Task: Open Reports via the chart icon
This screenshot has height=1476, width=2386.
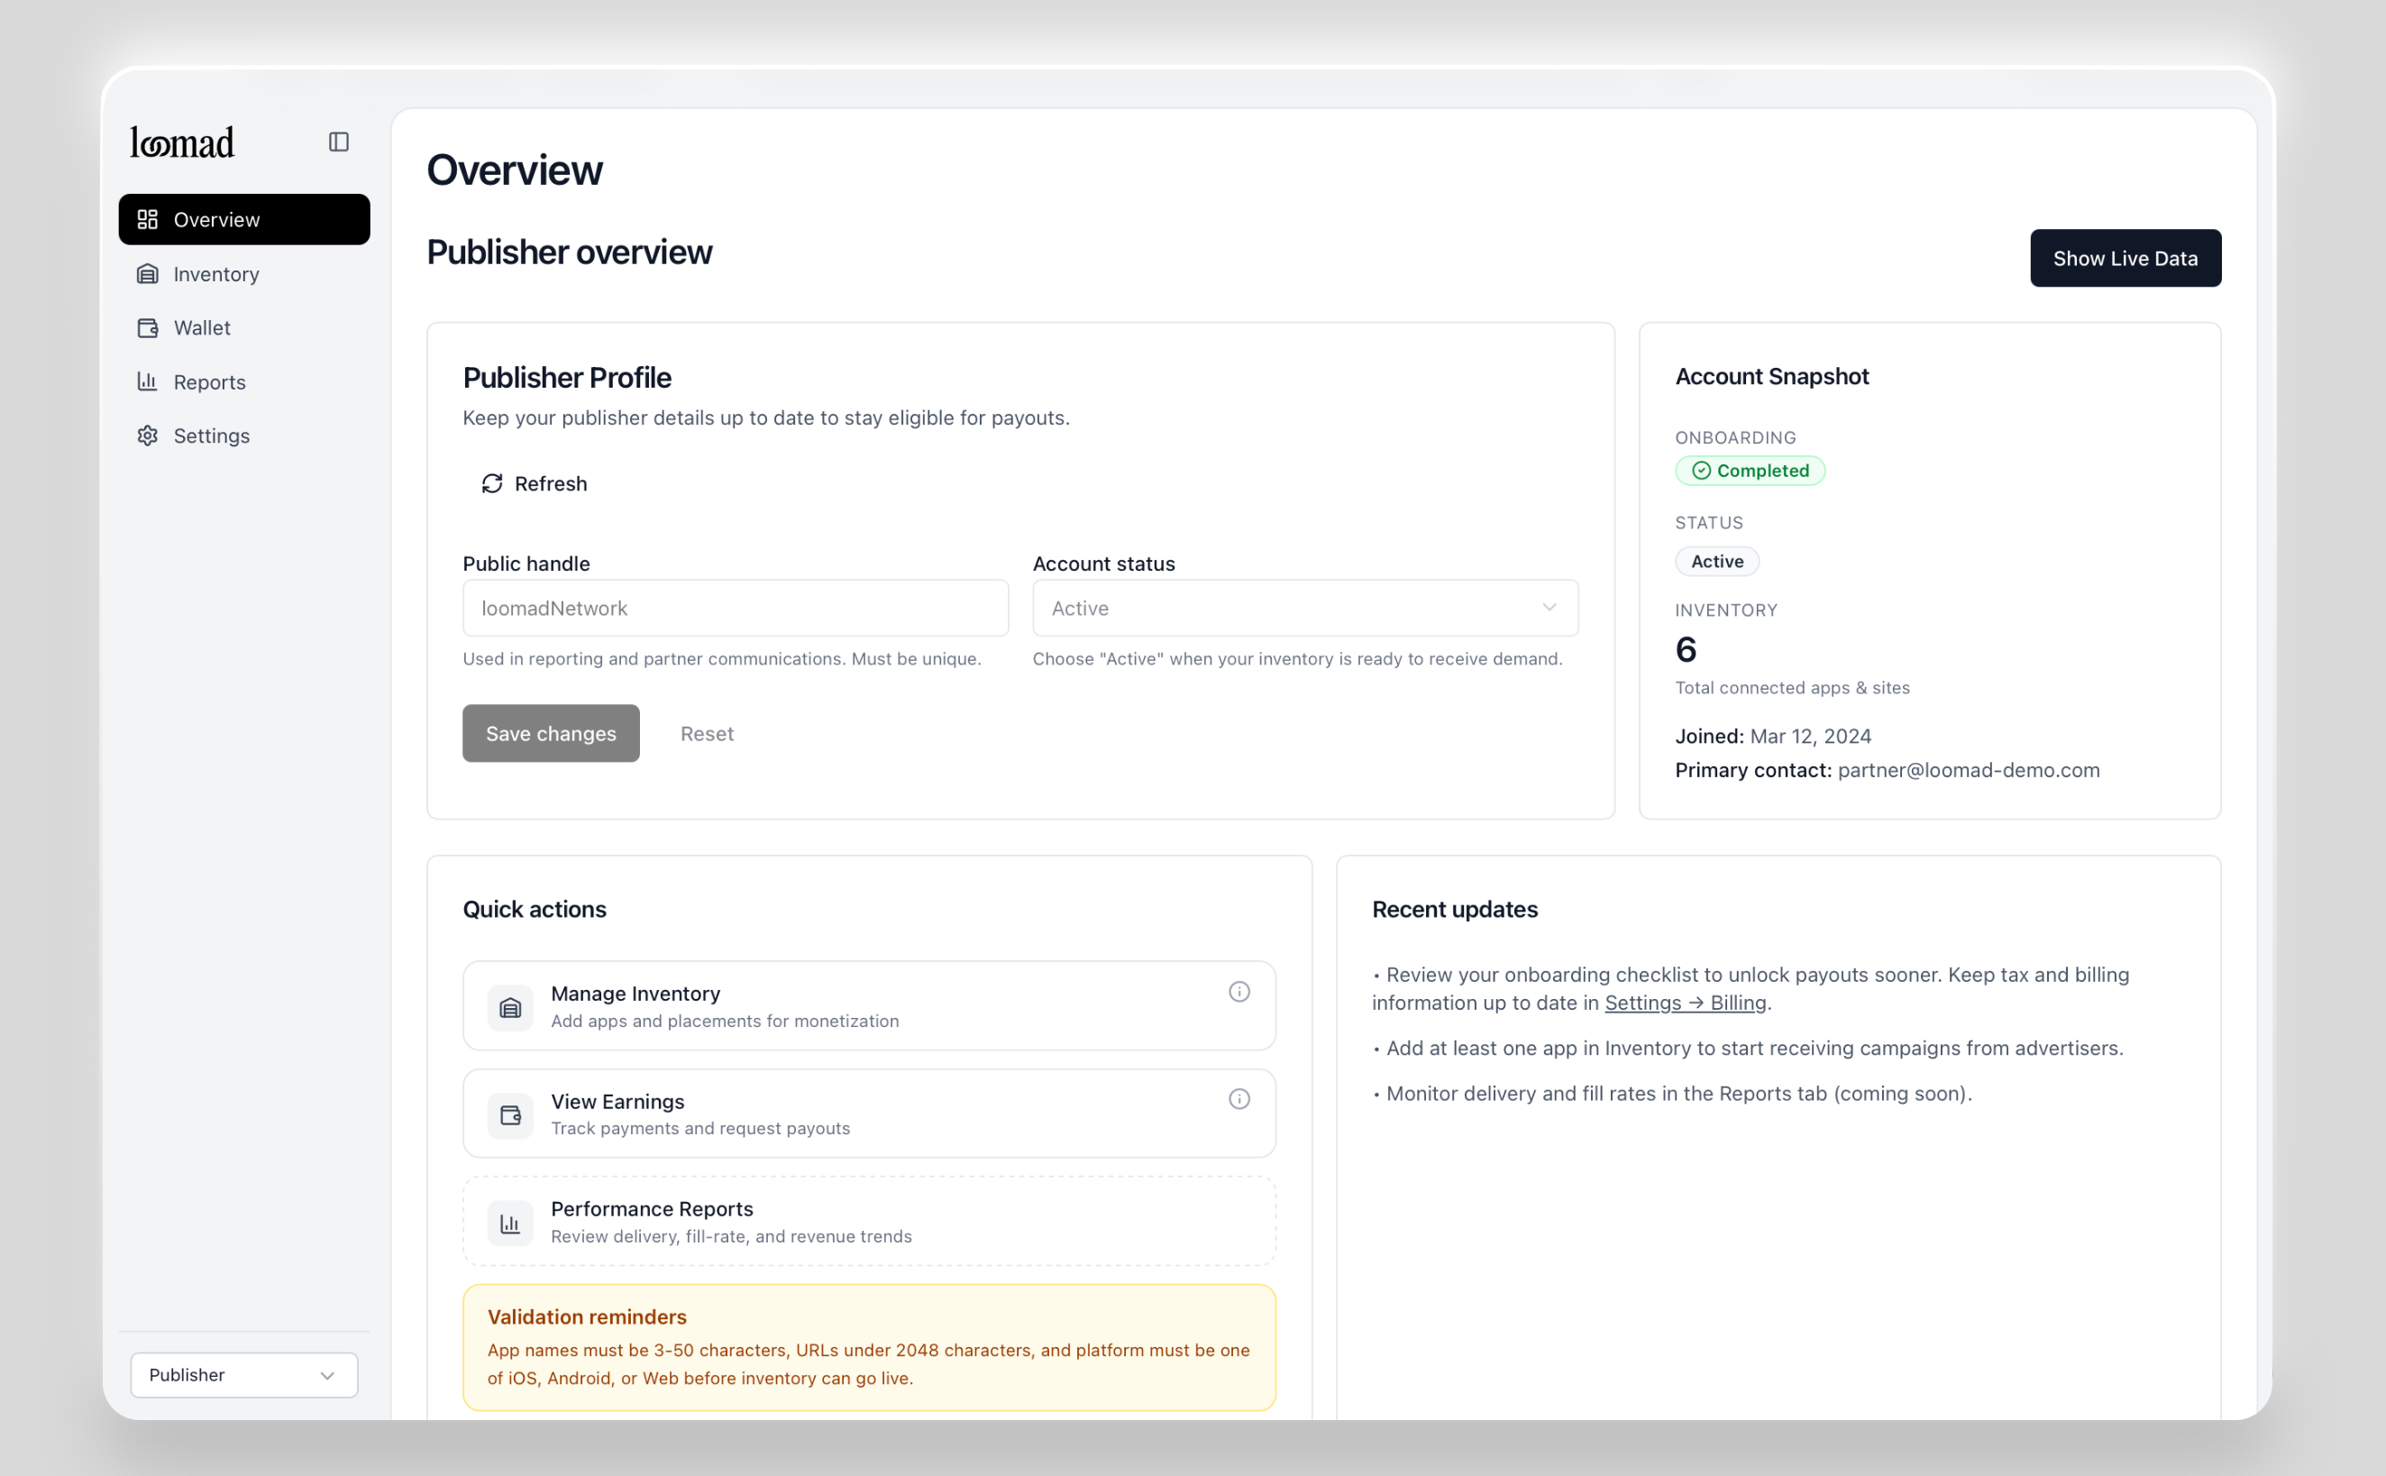Action: click(x=147, y=381)
